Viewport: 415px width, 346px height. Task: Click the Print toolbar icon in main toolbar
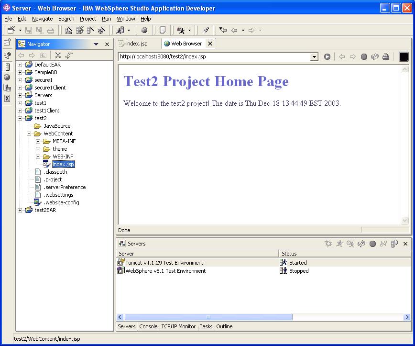[x=51, y=30]
